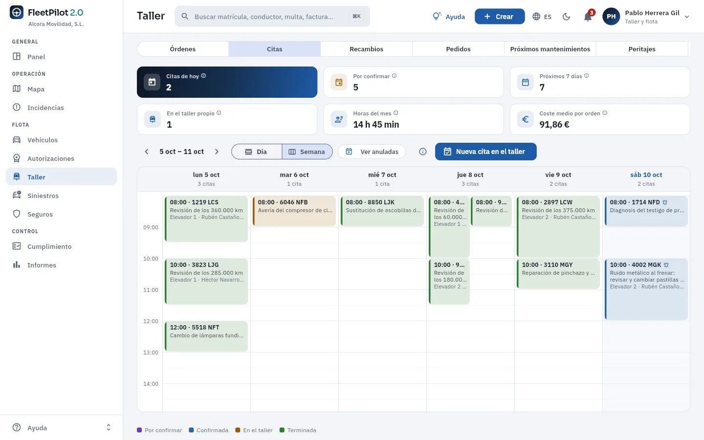Click info icon next to Próximos 7 días
Screen dimensions: 704x440
point(587,76)
